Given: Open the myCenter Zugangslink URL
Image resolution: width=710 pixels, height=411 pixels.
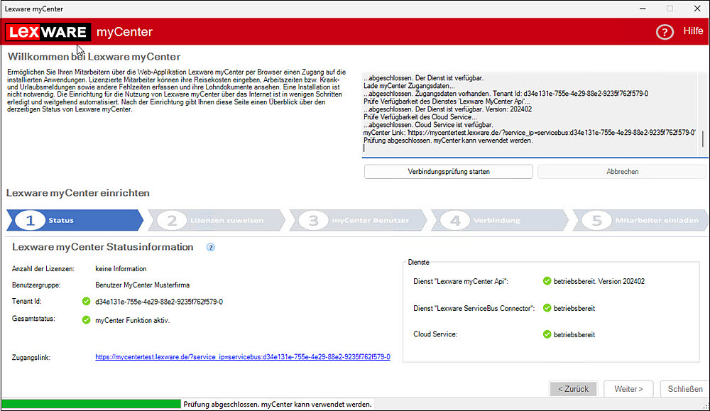Looking at the screenshot, I should coord(242,357).
